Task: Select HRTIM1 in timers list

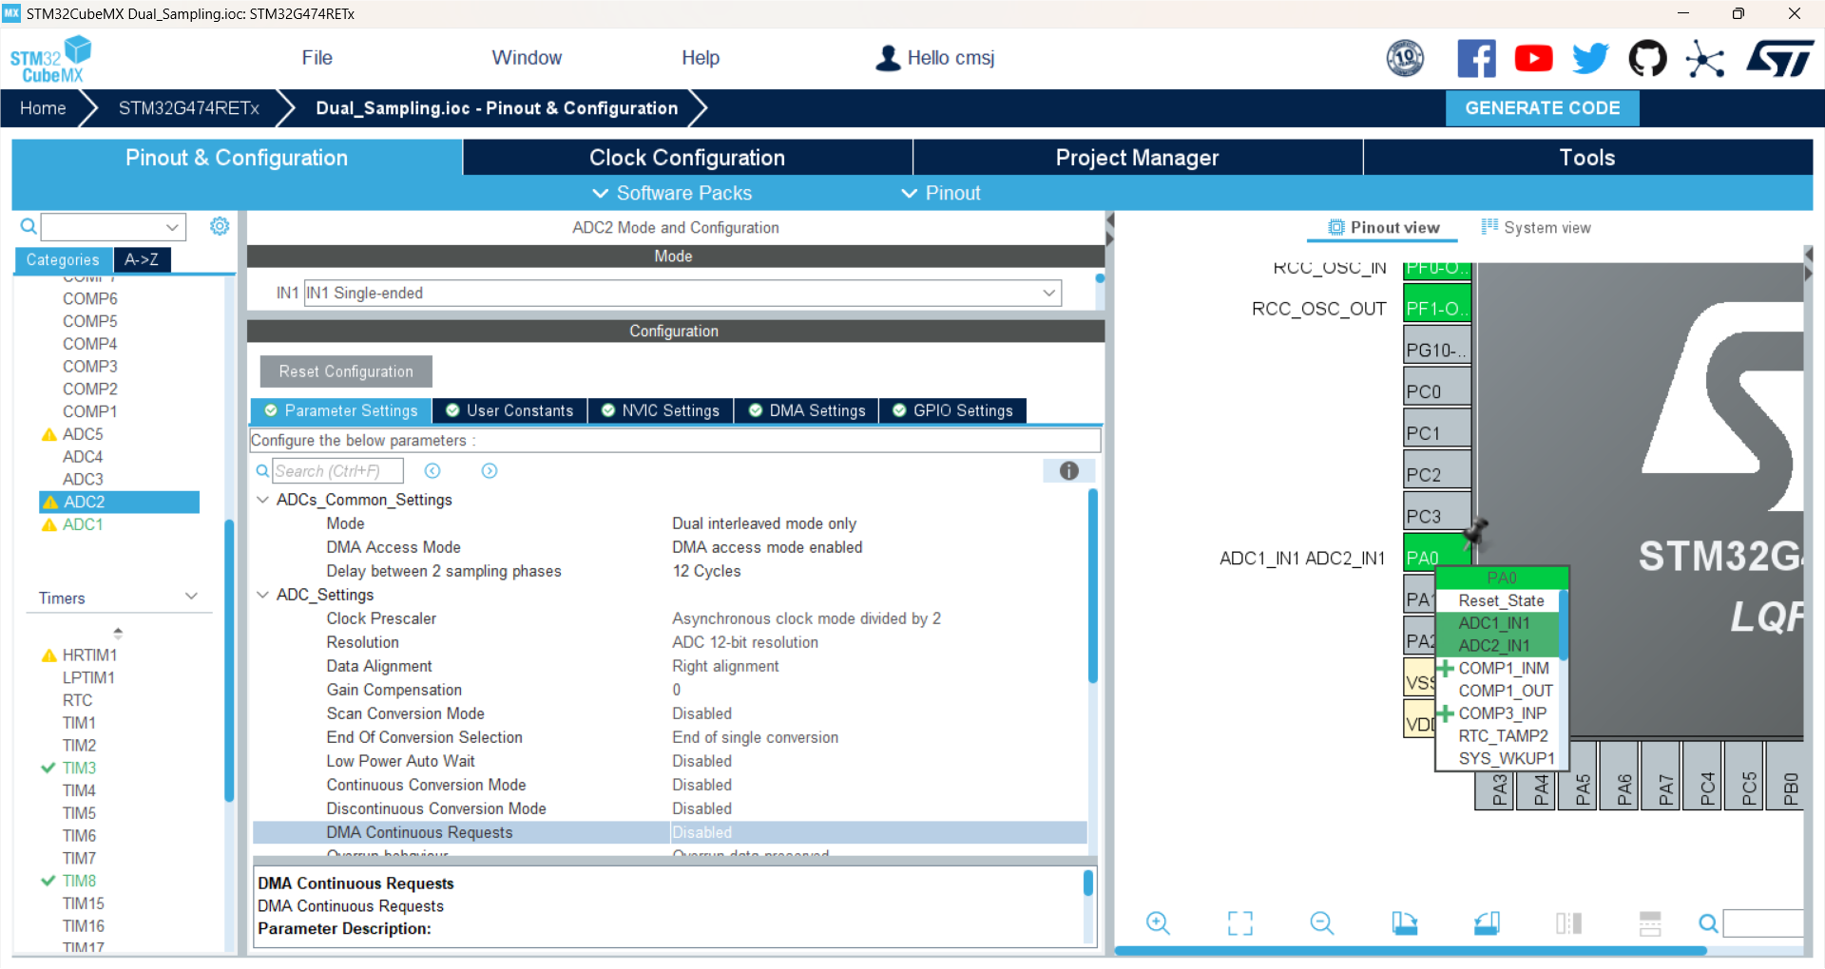Action: 89,655
